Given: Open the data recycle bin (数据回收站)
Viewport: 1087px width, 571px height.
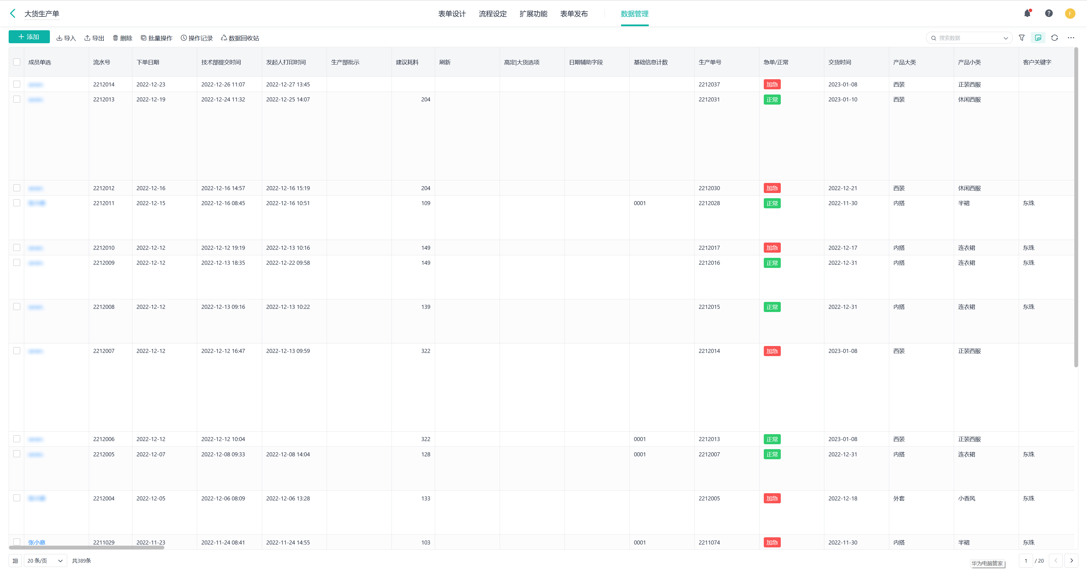Looking at the screenshot, I should pos(240,38).
